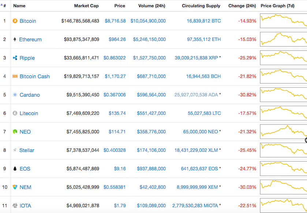This screenshot has height=213, width=307.
Task: Click the Ethereum diamond logo icon
Action: click(15, 40)
